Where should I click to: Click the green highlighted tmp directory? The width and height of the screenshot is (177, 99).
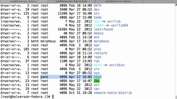pos(97,81)
